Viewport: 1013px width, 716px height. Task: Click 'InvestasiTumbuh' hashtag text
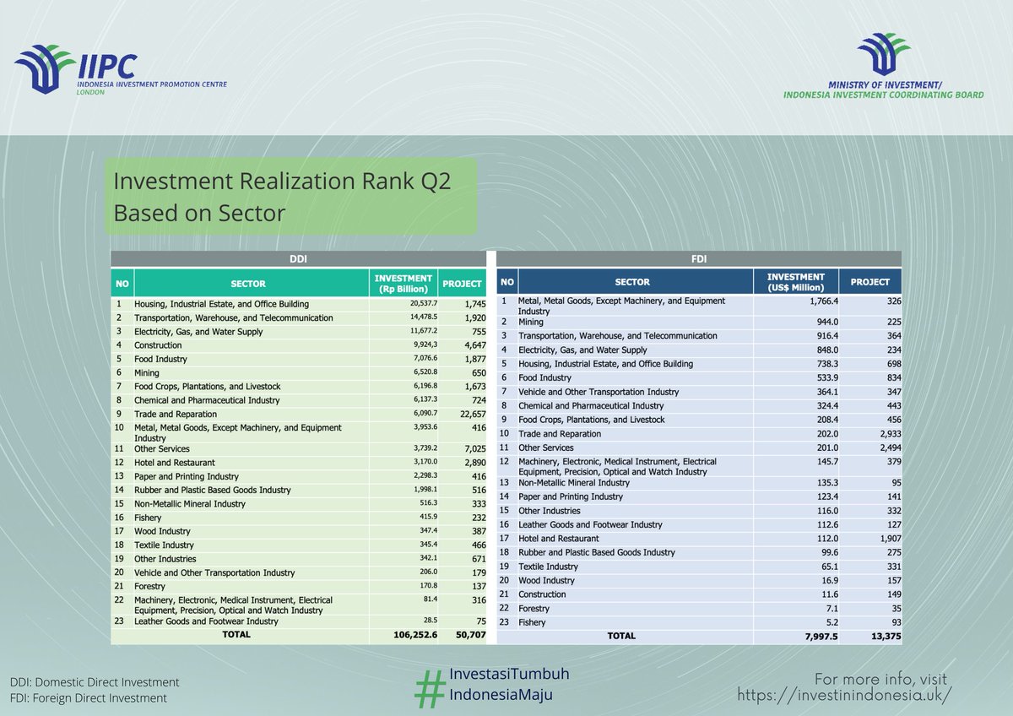pyautogui.click(x=510, y=675)
